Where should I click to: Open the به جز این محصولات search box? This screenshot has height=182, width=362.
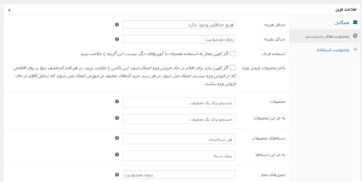[x=179, y=119]
